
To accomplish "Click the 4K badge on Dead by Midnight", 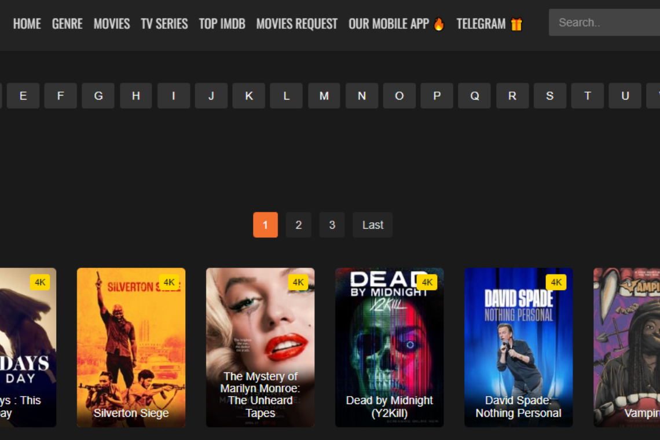I will pos(427,282).
